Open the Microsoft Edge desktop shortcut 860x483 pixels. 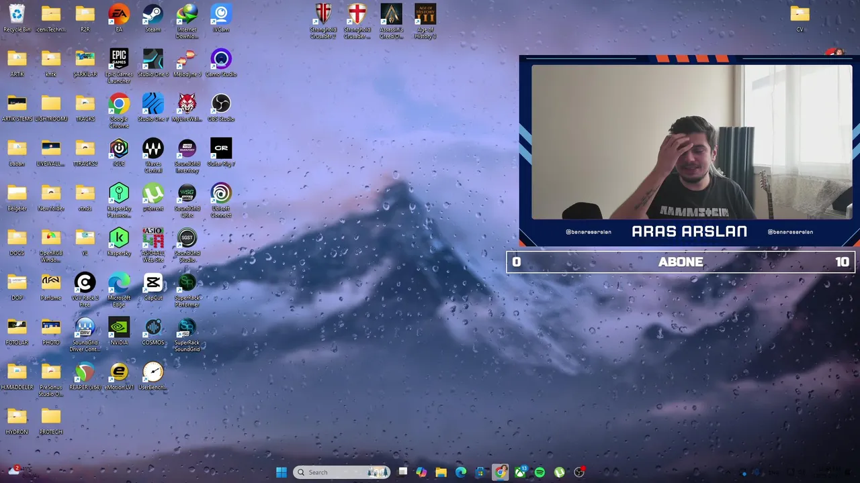click(x=119, y=290)
